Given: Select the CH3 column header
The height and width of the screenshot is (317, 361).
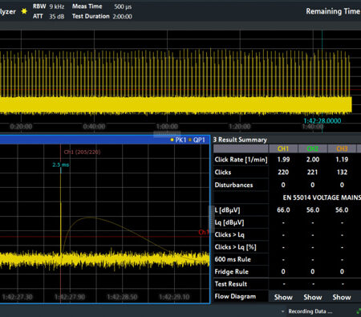Looking at the screenshot, I should 342,148.
